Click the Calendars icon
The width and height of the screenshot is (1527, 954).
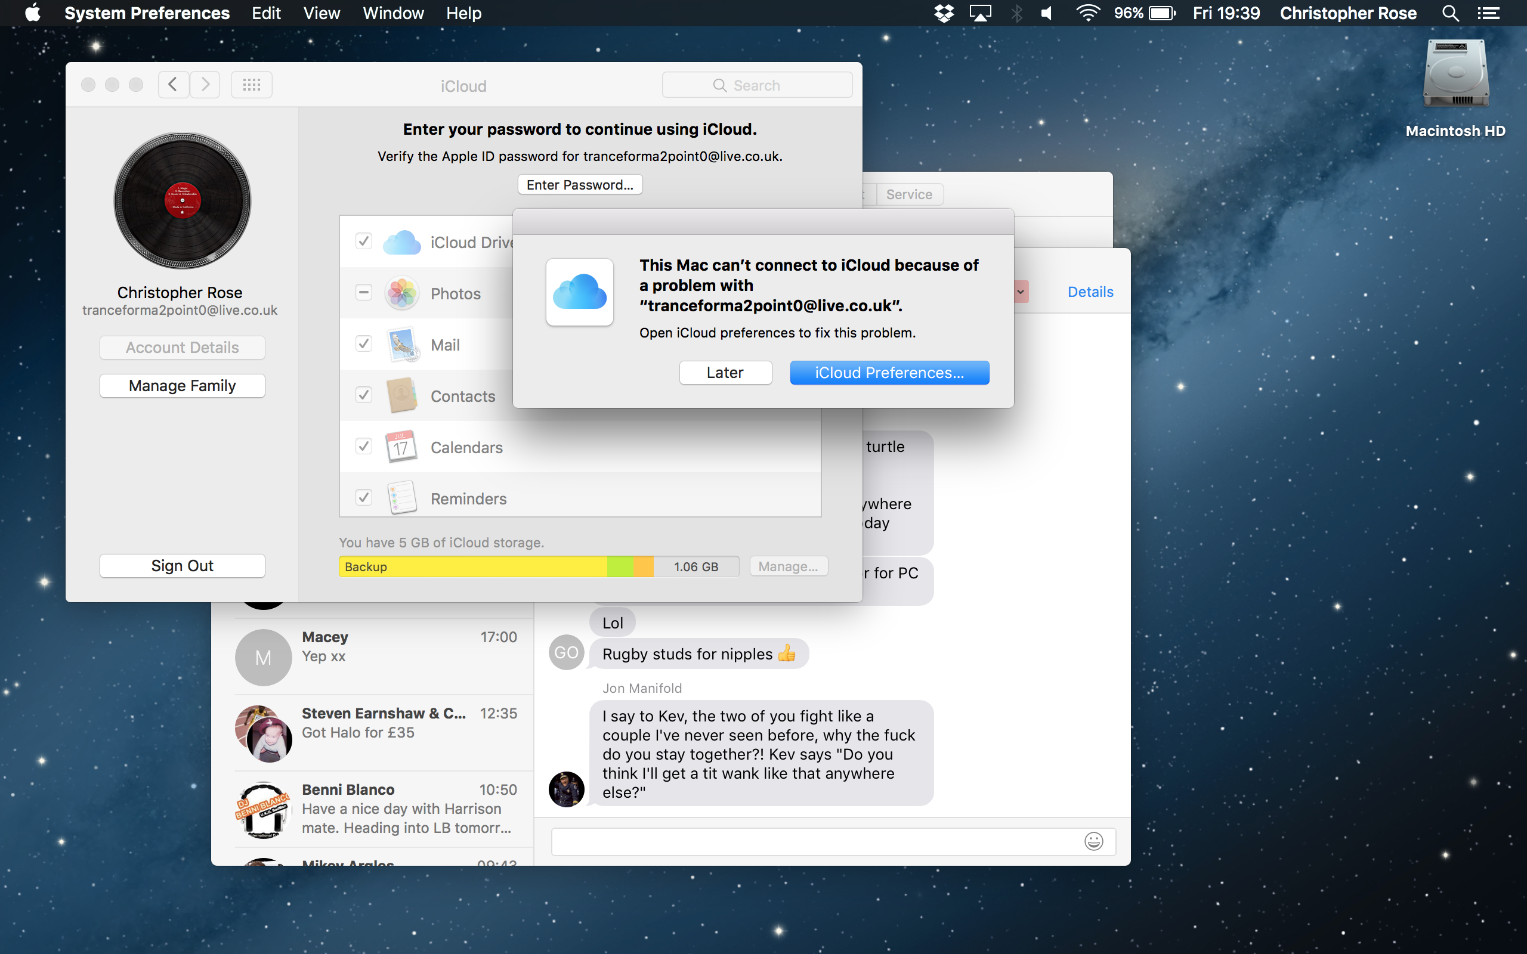coord(402,447)
